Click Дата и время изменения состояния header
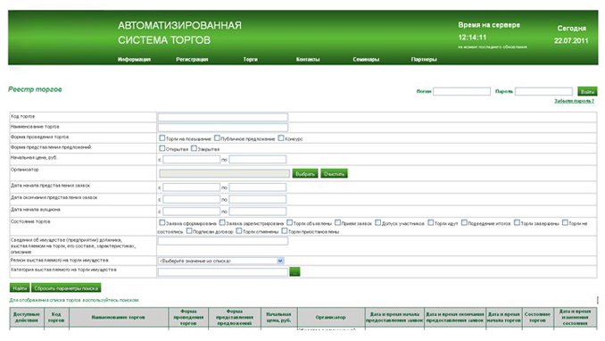 (575, 318)
